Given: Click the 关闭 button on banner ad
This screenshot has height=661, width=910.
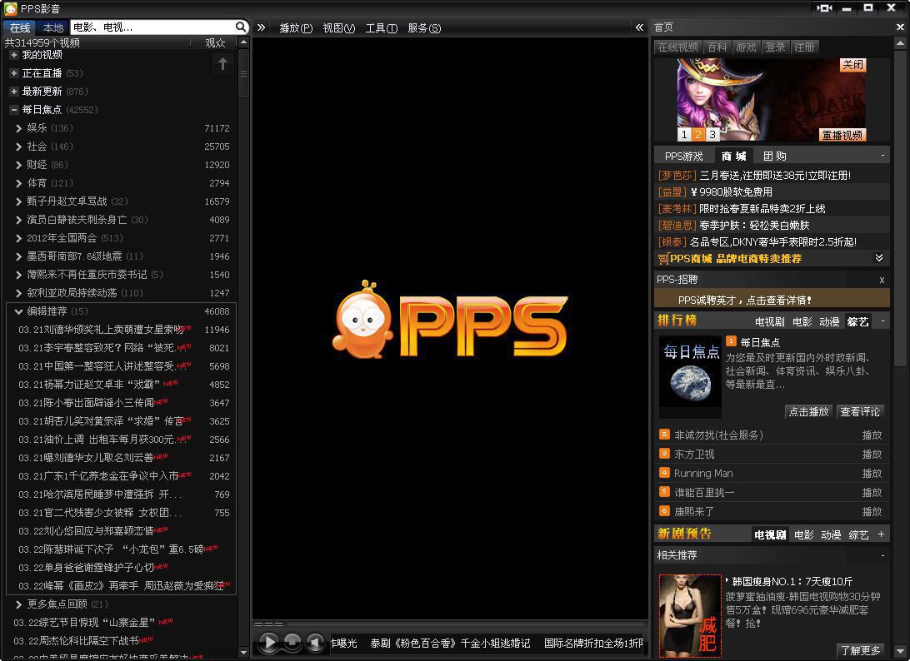Looking at the screenshot, I should pos(853,65).
